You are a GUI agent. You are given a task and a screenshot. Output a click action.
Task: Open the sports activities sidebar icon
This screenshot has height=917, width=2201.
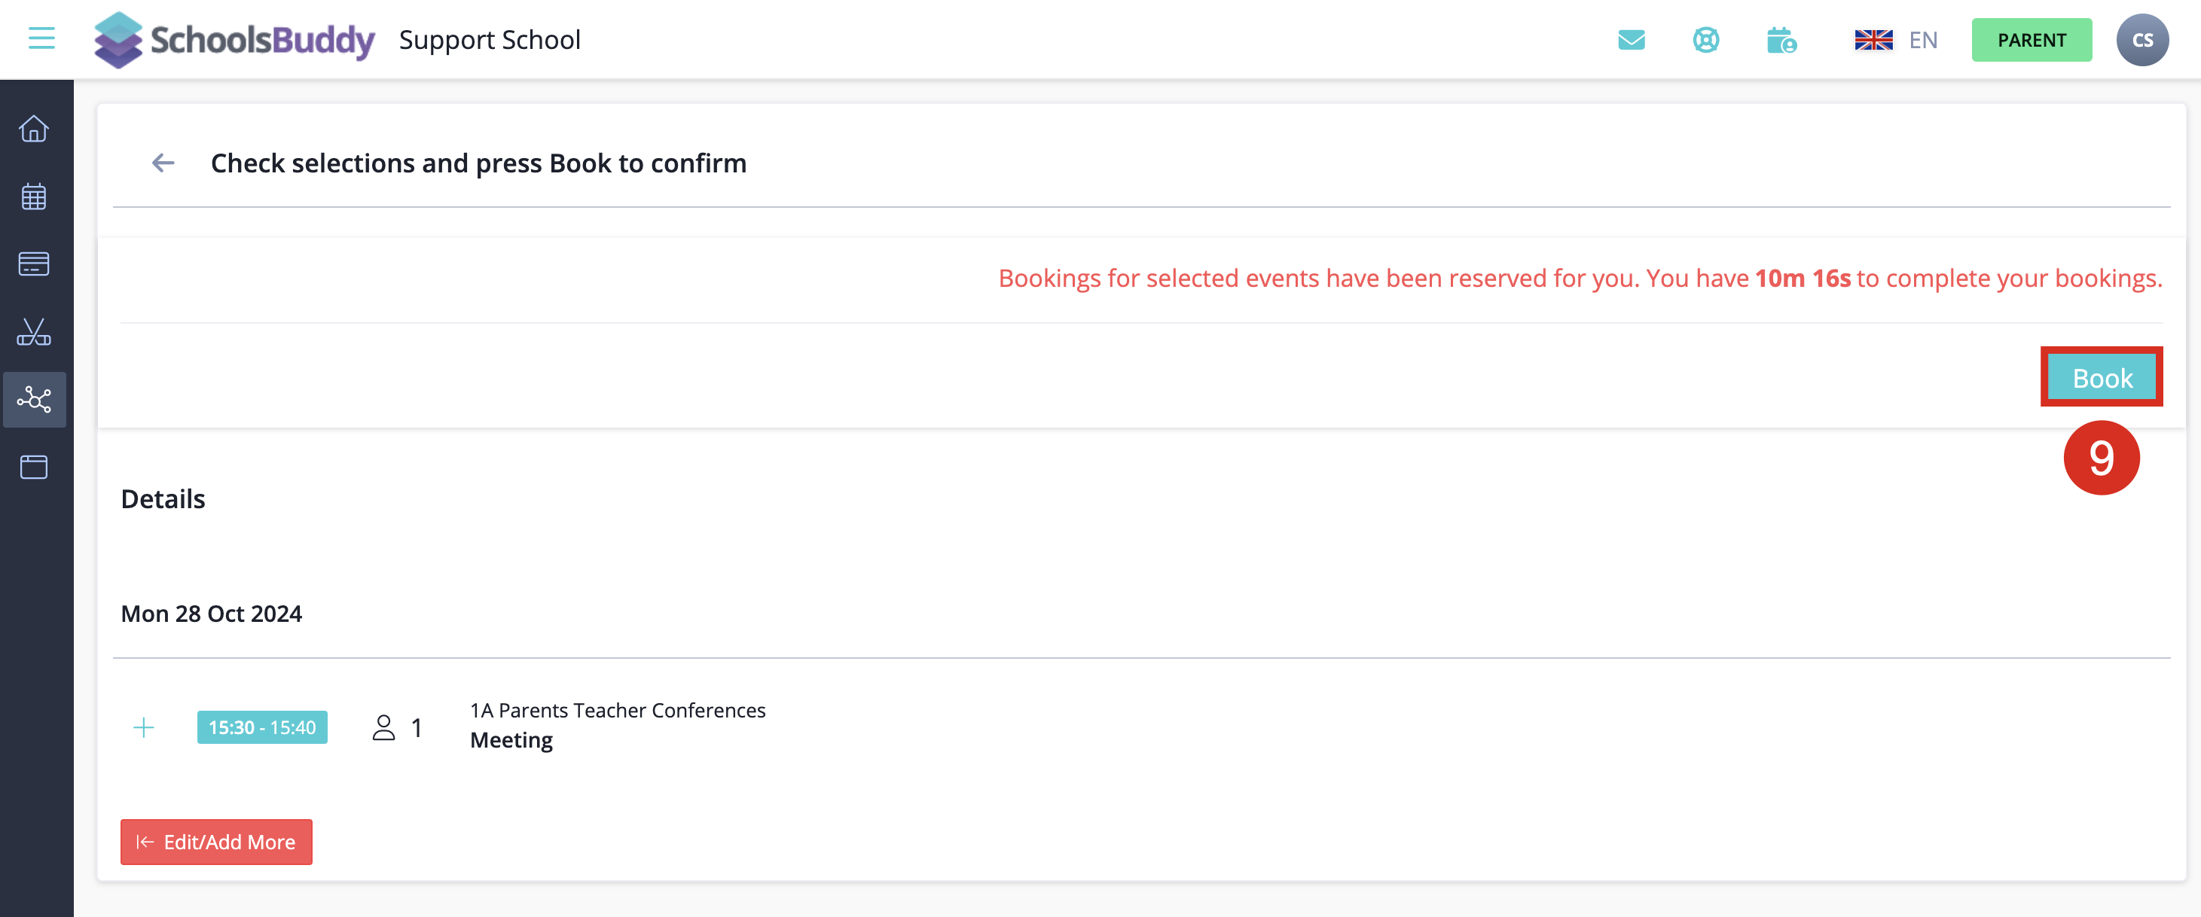34,331
